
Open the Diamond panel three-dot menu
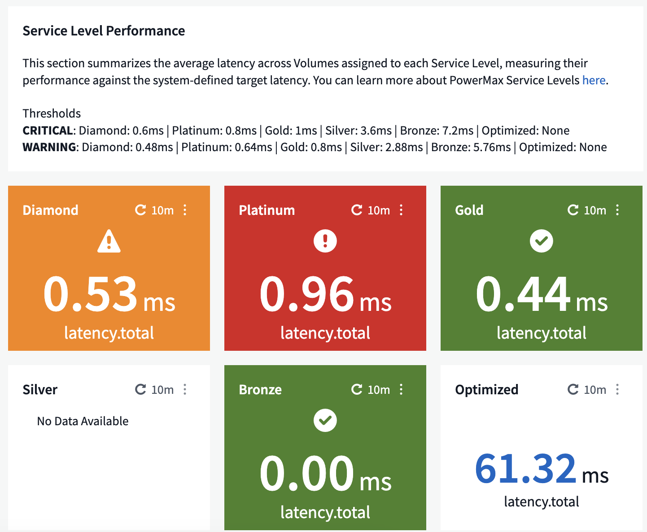point(185,210)
